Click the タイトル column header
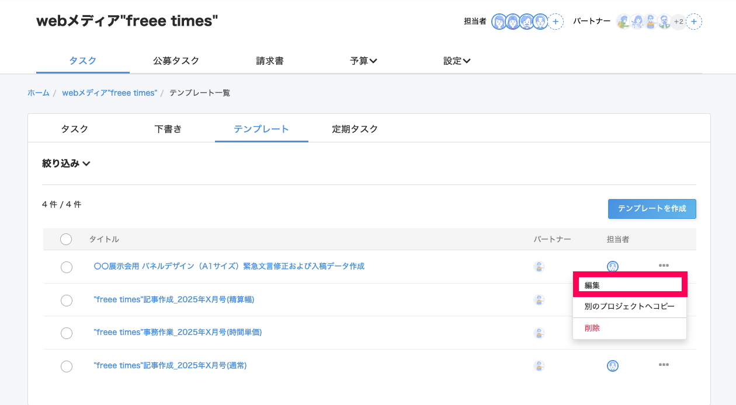736x405 pixels. click(x=104, y=239)
